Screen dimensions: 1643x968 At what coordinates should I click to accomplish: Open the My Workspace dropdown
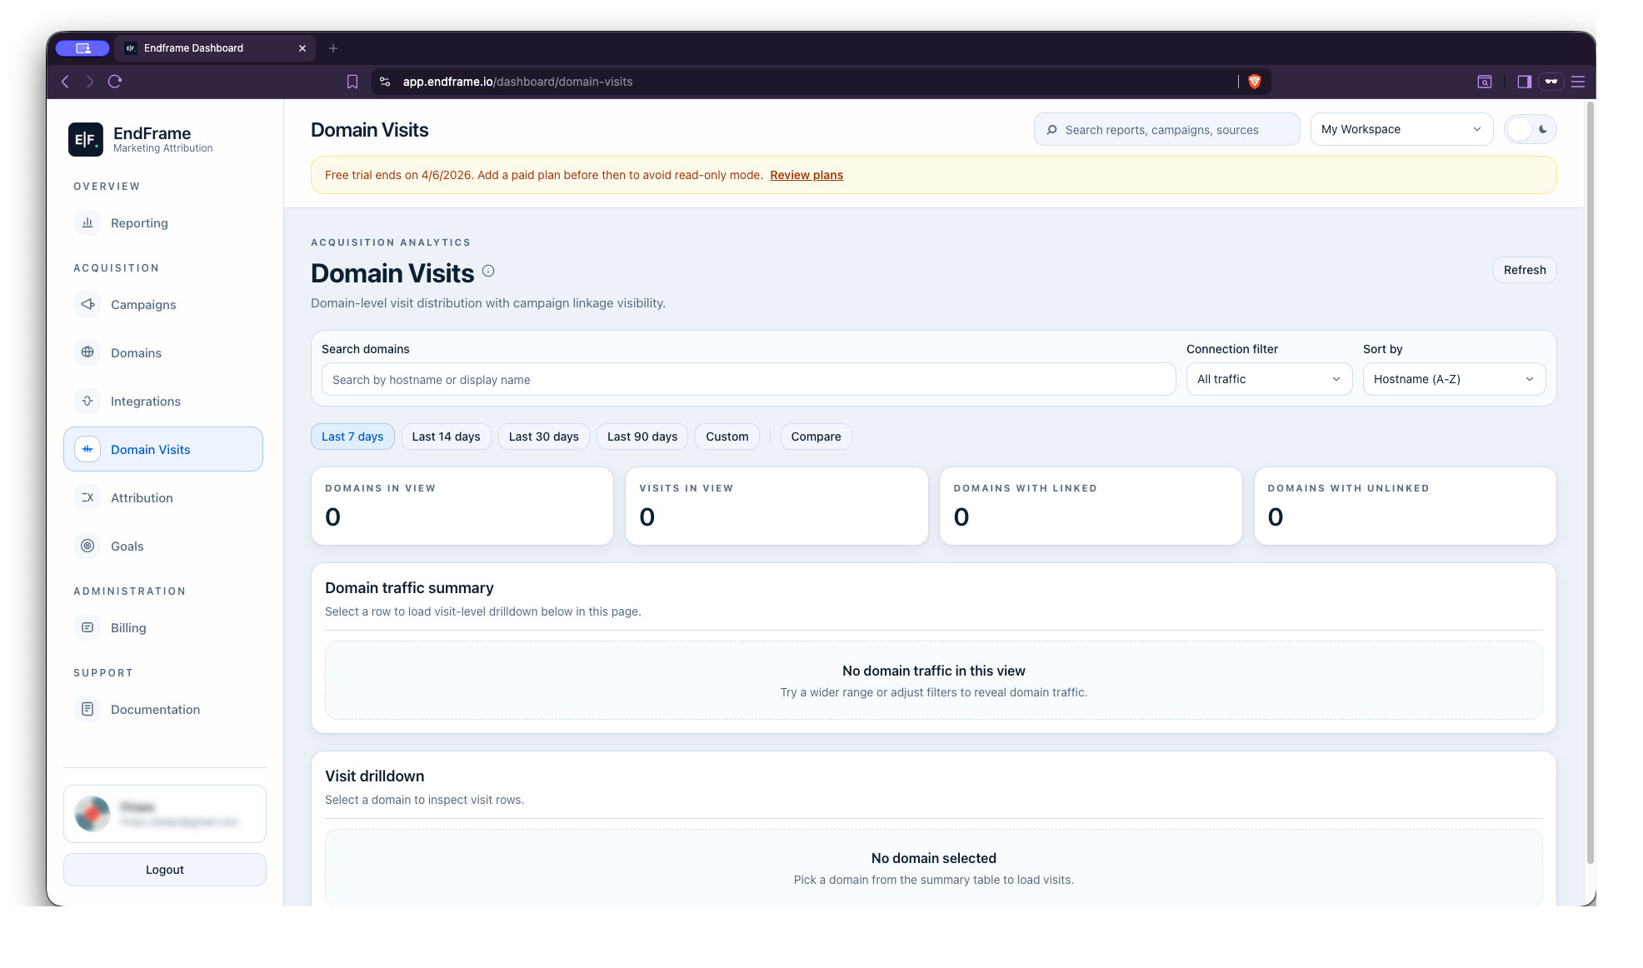coord(1401,129)
